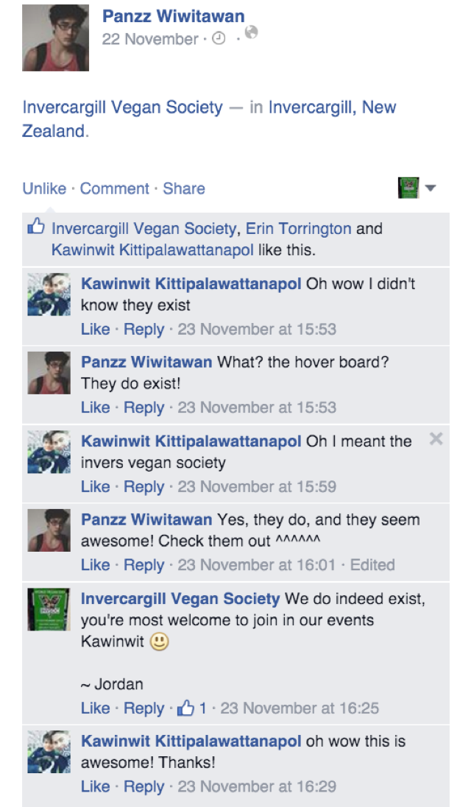This screenshot has height=807, width=471.
Task: Like the 'oh wow this is awesome' comment
Action: point(95,786)
